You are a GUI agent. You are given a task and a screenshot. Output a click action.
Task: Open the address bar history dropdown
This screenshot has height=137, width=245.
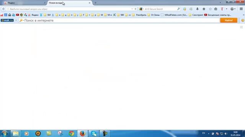[x=132, y=9]
